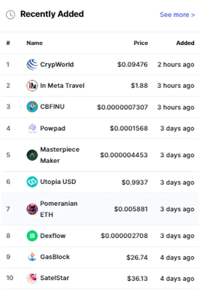Image resolution: width=201 pixels, height=292 pixels.
Task: Click the Name column header
Action: click(x=34, y=43)
